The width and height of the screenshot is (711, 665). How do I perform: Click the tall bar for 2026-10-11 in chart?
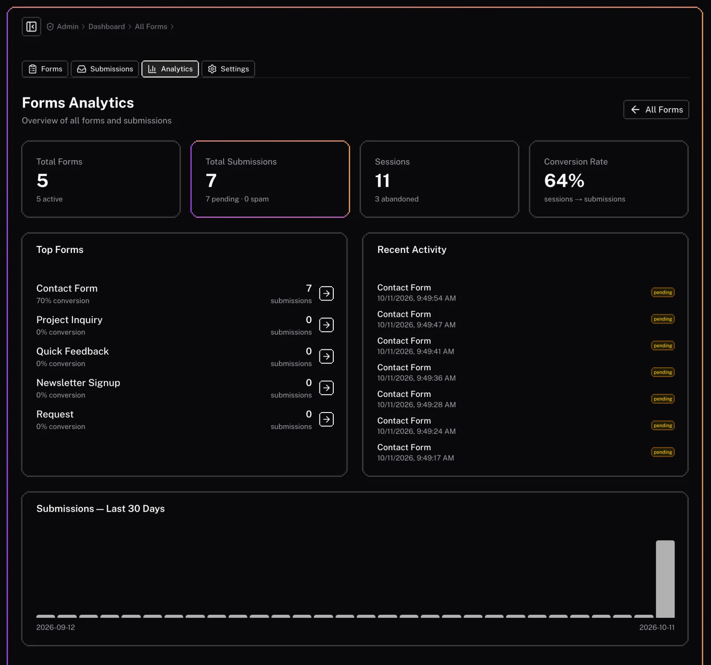[x=665, y=579]
